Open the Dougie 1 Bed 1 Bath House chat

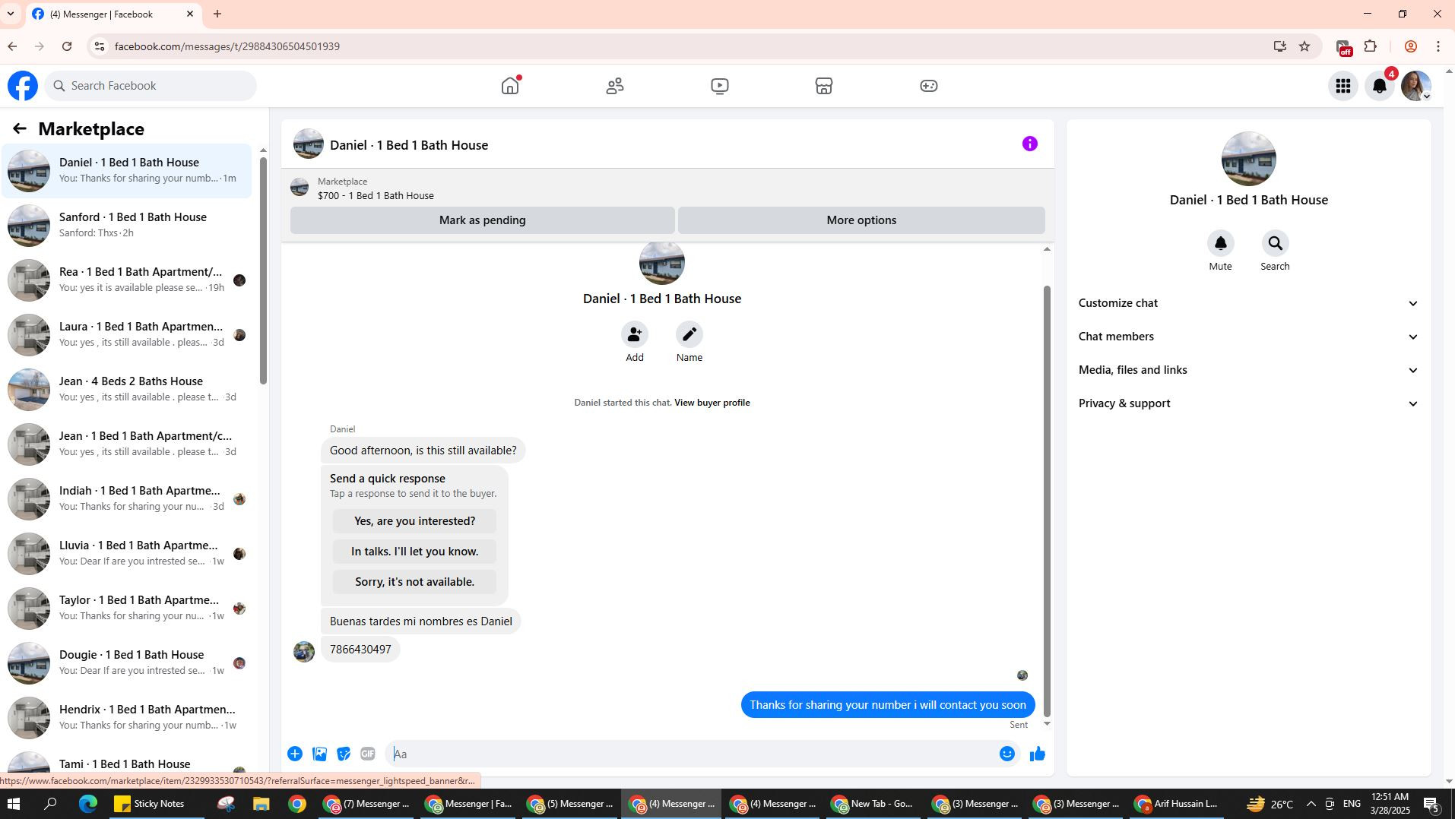pyautogui.click(x=126, y=663)
